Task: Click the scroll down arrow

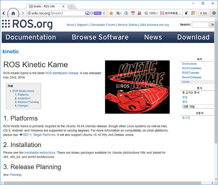Action: (216, 179)
